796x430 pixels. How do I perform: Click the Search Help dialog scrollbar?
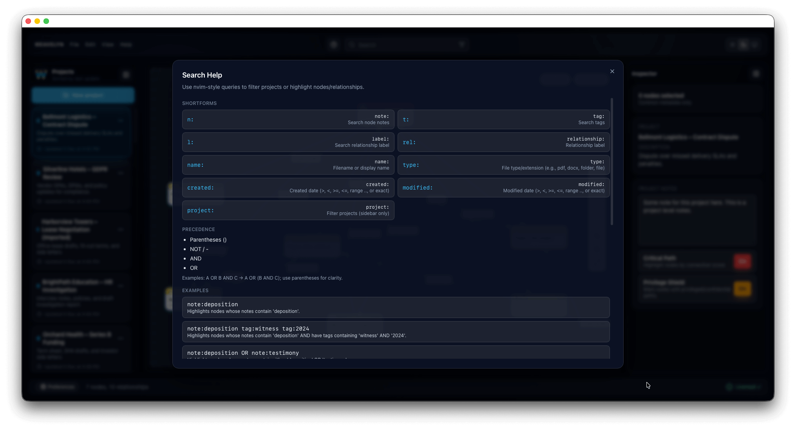[612, 161]
